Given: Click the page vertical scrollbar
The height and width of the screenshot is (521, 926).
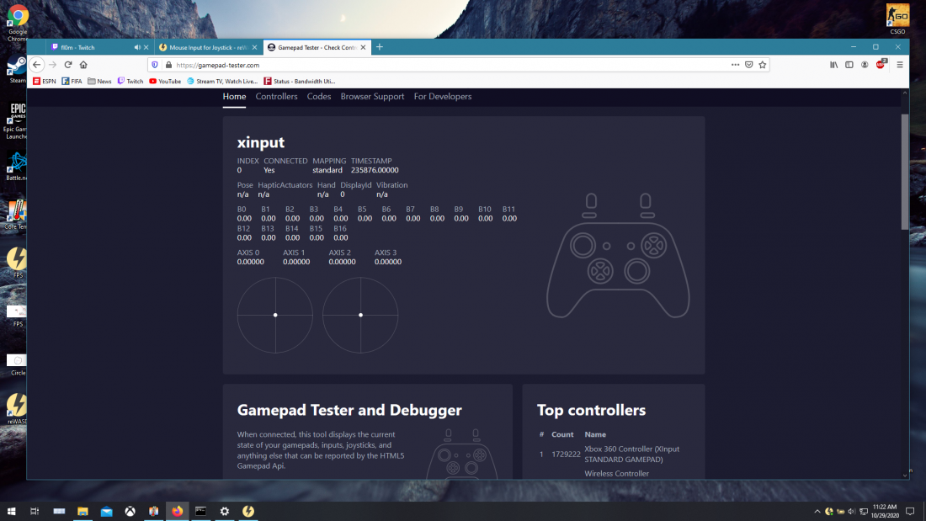Looking at the screenshot, I should point(905,173).
